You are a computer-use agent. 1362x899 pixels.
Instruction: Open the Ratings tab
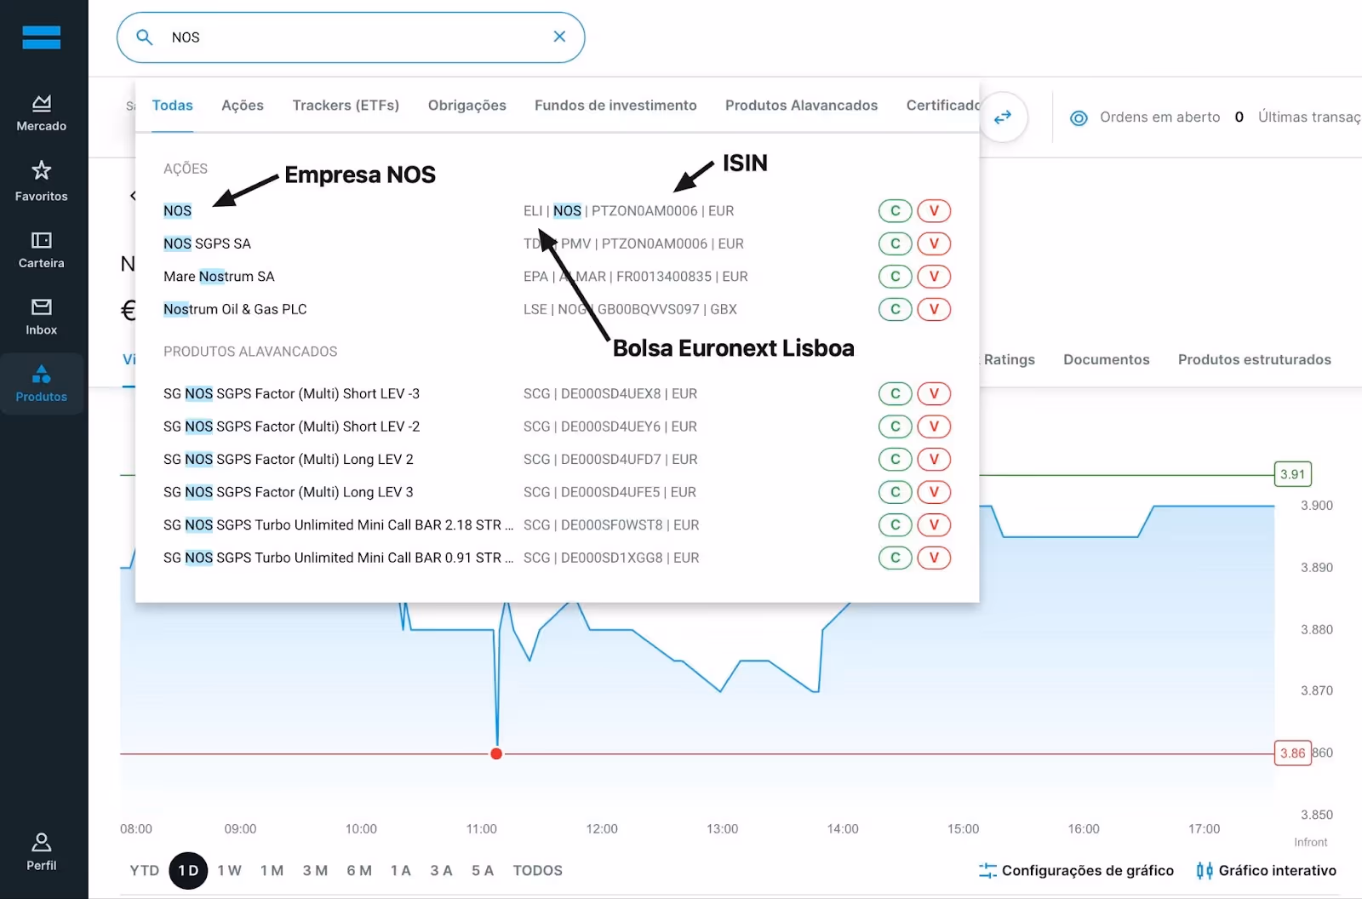1009,359
